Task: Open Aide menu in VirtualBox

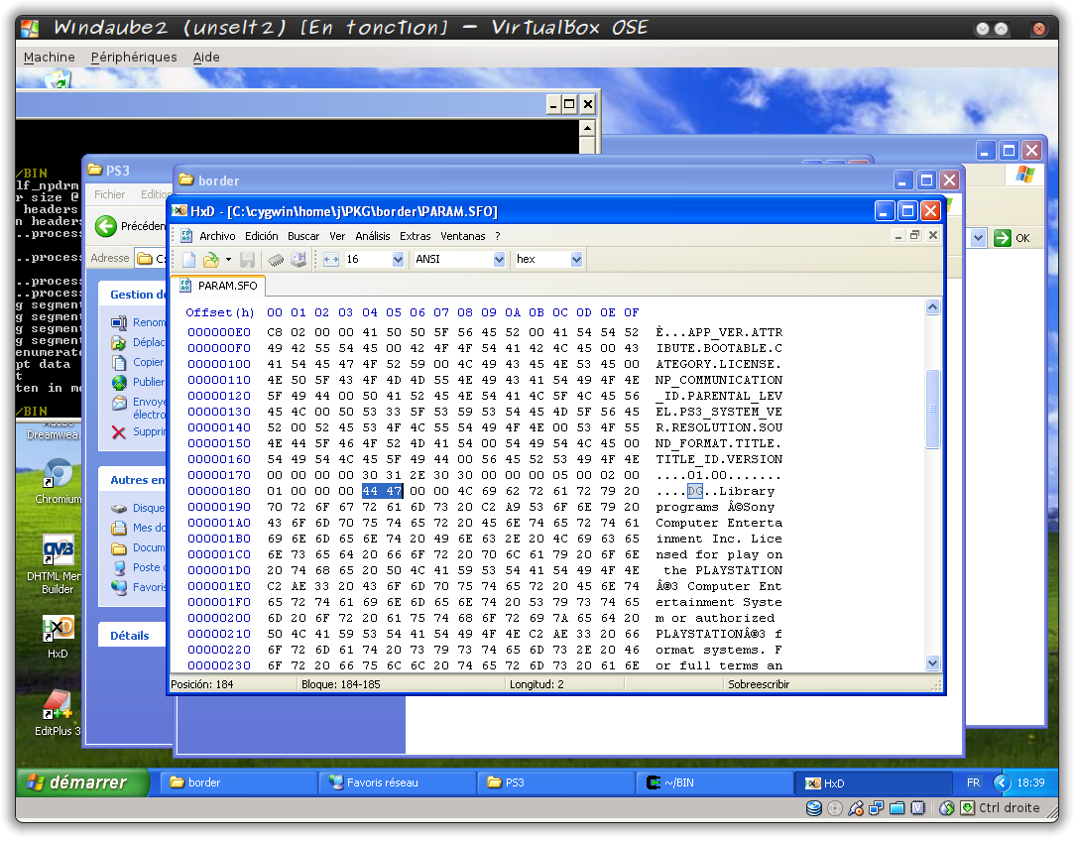Action: click(206, 58)
